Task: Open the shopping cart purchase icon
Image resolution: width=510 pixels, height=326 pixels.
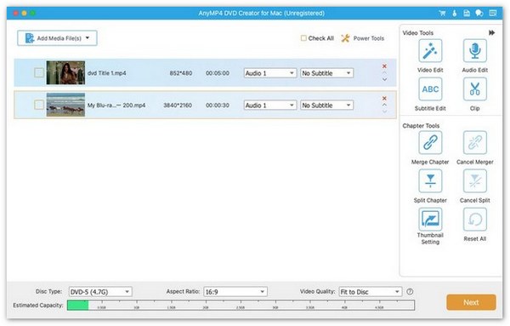Action: pos(442,14)
